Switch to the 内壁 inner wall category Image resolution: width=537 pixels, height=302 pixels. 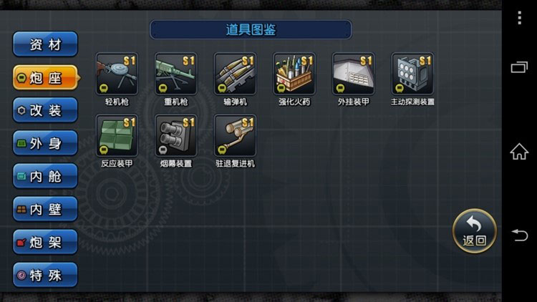click(x=45, y=209)
